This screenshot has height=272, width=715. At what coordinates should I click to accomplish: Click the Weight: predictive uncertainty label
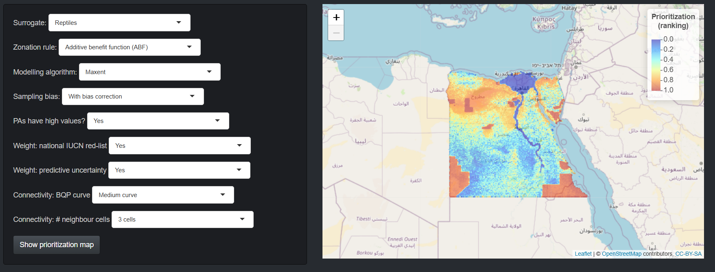click(59, 170)
